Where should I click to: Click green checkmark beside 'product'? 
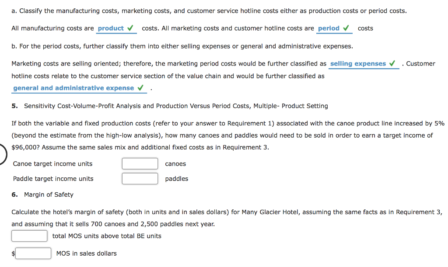(x=130, y=28)
